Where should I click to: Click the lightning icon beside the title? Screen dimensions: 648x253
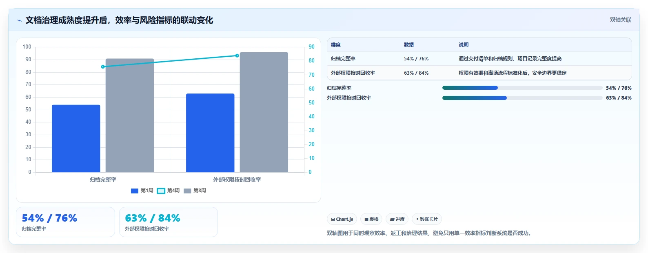pyautogui.click(x=19, y=20)
